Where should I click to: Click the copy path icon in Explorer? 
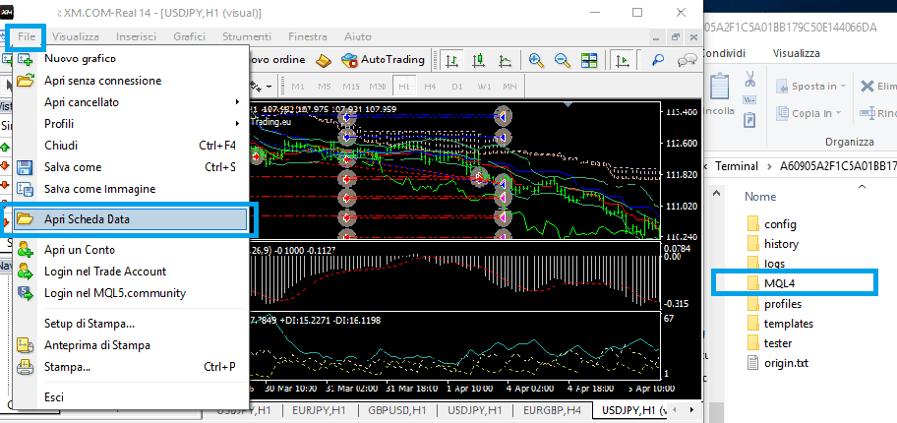[x=749, y=100]
